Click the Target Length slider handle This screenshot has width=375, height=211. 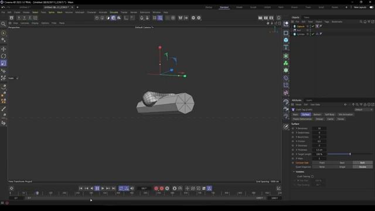[x=350, y=154]
